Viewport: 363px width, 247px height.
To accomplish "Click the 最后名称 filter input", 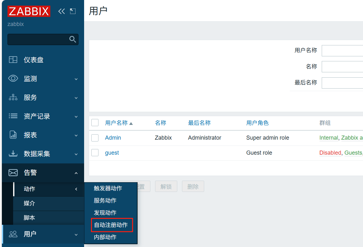I will (x=342, y=83).
